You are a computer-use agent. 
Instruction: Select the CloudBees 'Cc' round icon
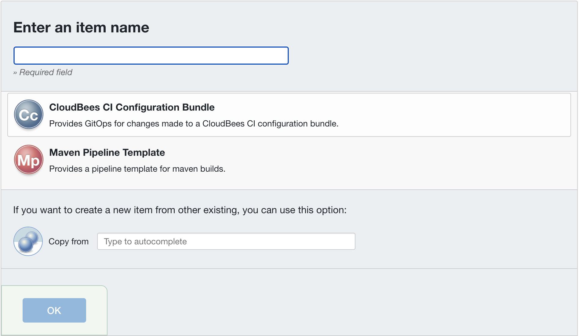coord(29,115)
